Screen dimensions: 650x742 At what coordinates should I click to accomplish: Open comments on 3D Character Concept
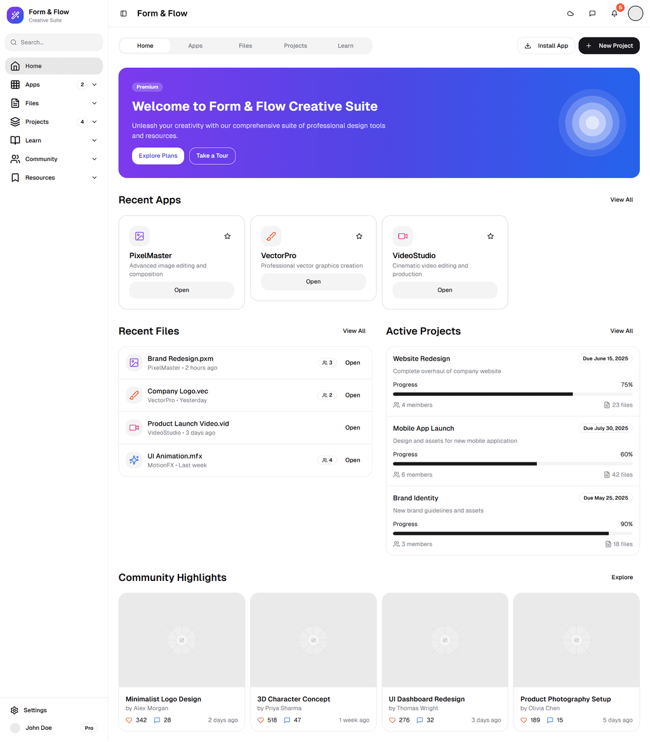pyautogui.click(x=287, y=720)
